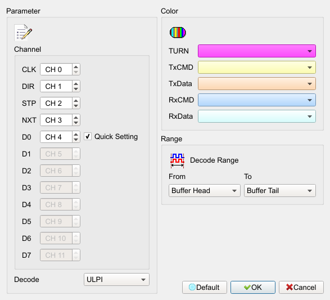Open the From Buffer Head dropdown

(x=205, y=190)
